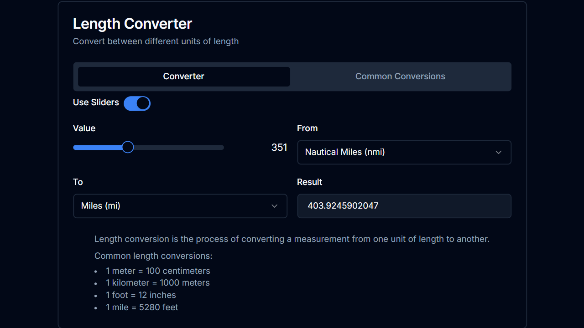Image resolution: width=584 pixels, height=328 pixels.
Task: Click the value readout showing 351
Action: coord(279,147)
